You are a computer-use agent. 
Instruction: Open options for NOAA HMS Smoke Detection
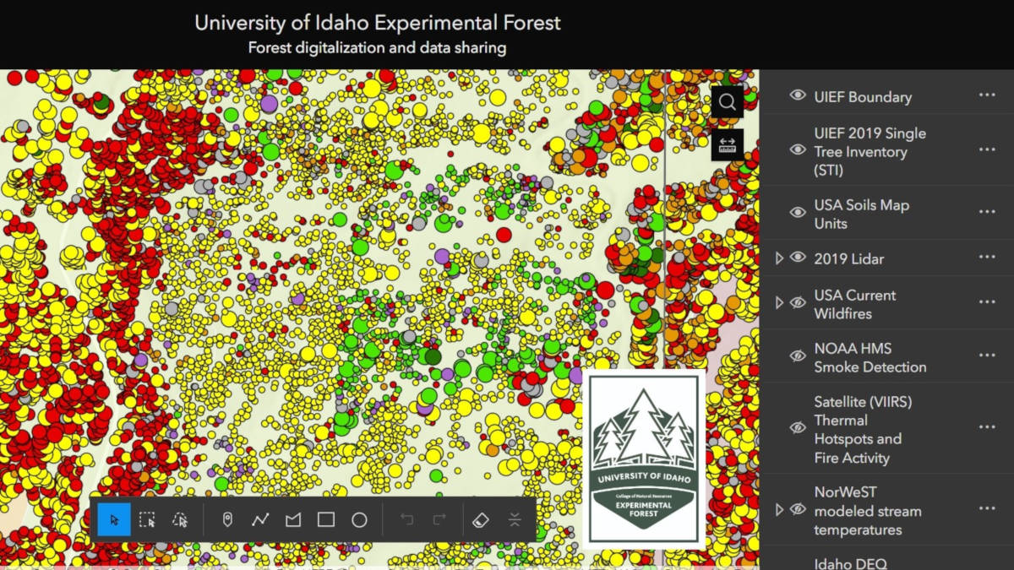[987, 356]
